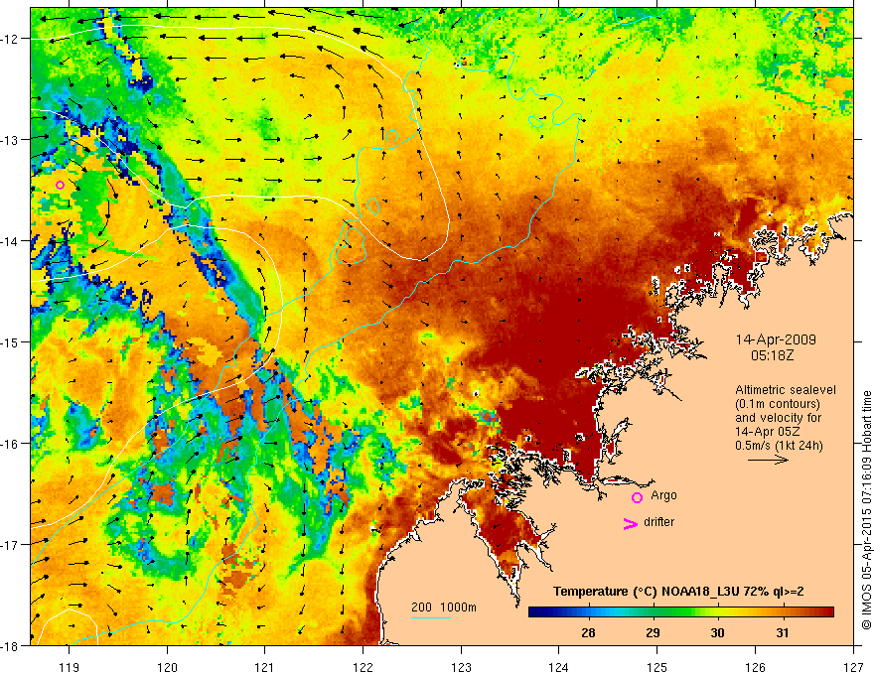Click the longitude axis label 125
Screen dimensions: 874x675
tap(657, 667)
